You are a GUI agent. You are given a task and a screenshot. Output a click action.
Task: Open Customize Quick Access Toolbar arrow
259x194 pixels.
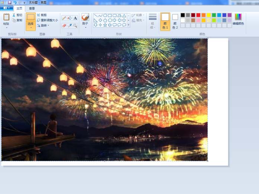coord(25,3)
